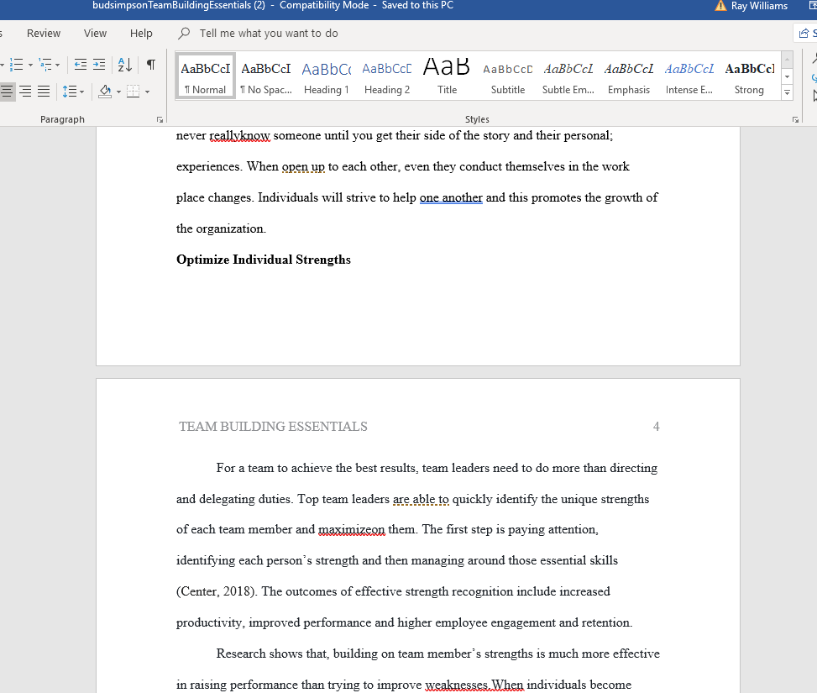Decrease the paragraph indent

click(x=81, y=65)
